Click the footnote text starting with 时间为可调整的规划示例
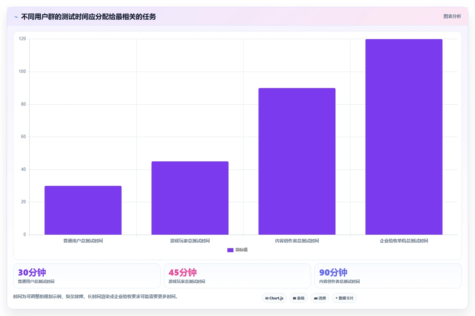475x316 pixels. 95,297
